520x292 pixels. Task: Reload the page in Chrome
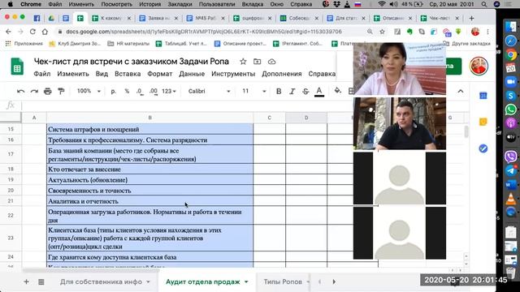coord(32,32)
